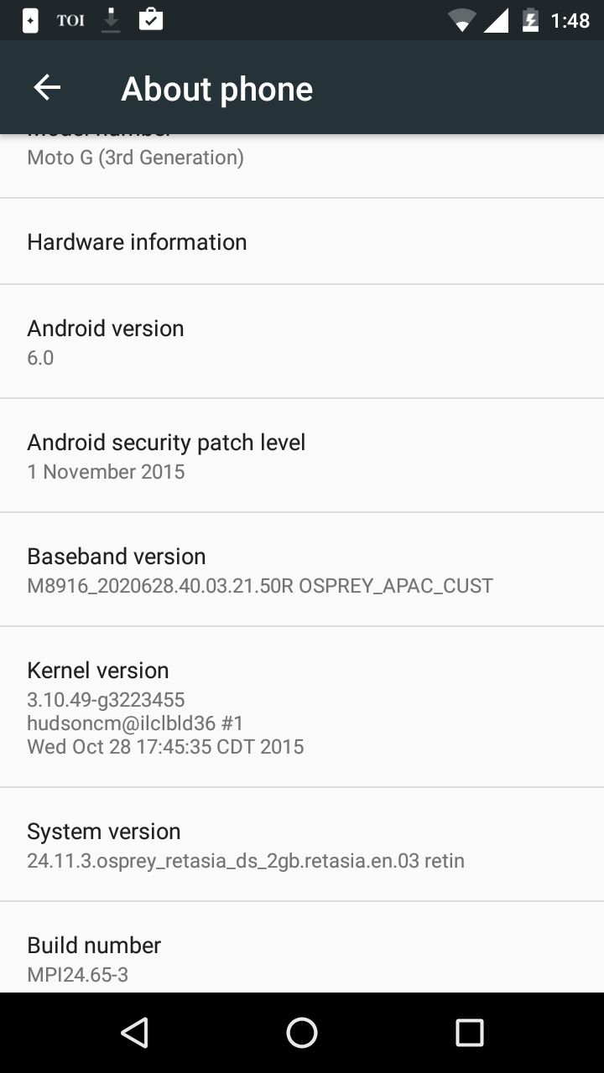Tap the back arrow in About phone

(x=47, y=87)
